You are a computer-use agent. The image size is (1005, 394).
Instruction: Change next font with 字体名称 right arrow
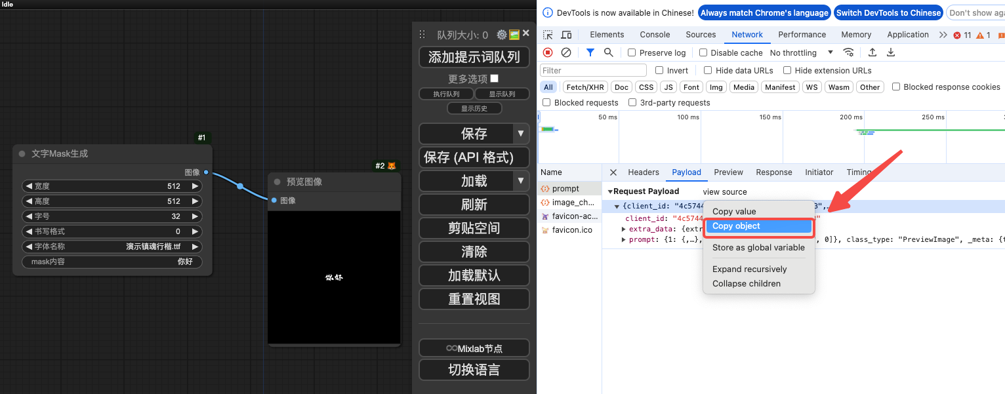(x=195, y=246)
